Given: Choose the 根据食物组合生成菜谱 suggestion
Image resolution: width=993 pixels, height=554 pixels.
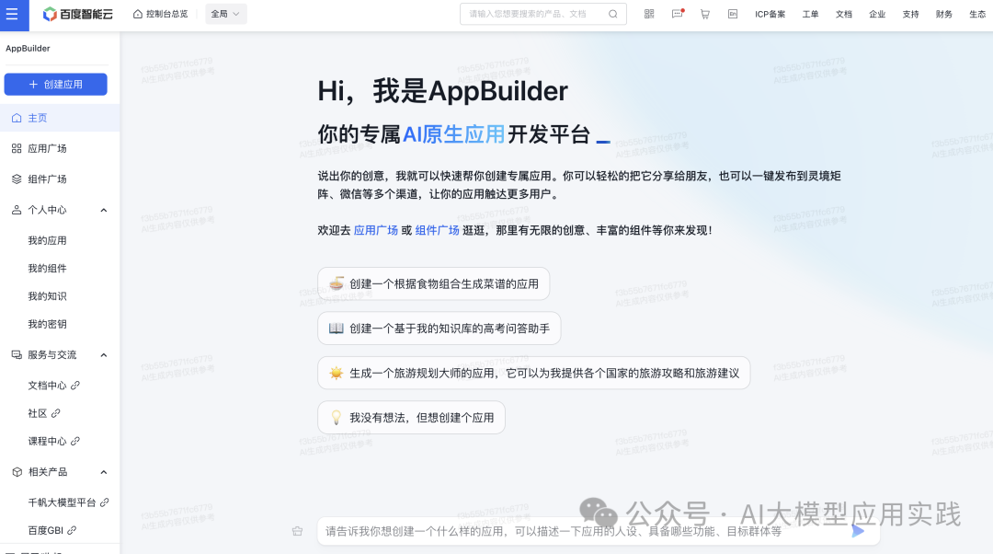Looking at the screenshot, I should click(x=433, y=284).
